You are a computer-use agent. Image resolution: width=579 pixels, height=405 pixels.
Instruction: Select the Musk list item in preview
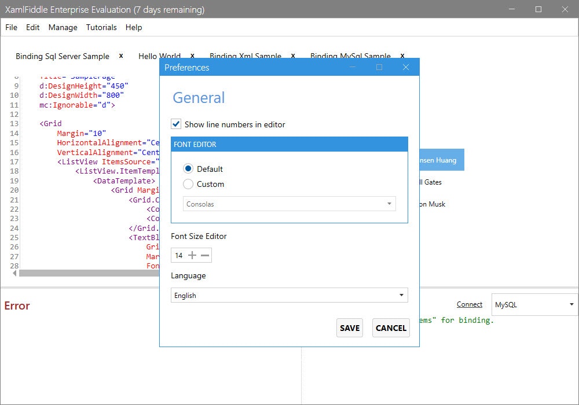[433, 204]
